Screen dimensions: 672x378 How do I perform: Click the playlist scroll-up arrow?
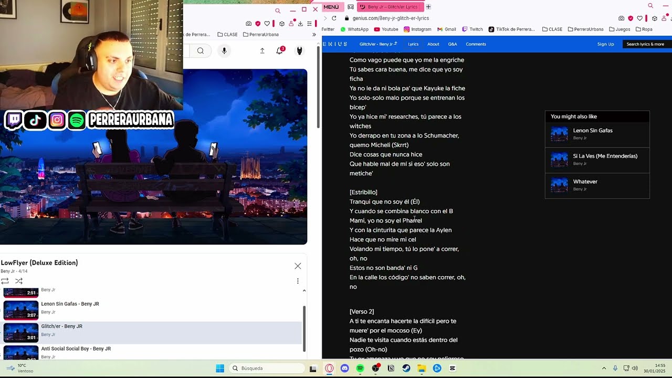point(304,290)
